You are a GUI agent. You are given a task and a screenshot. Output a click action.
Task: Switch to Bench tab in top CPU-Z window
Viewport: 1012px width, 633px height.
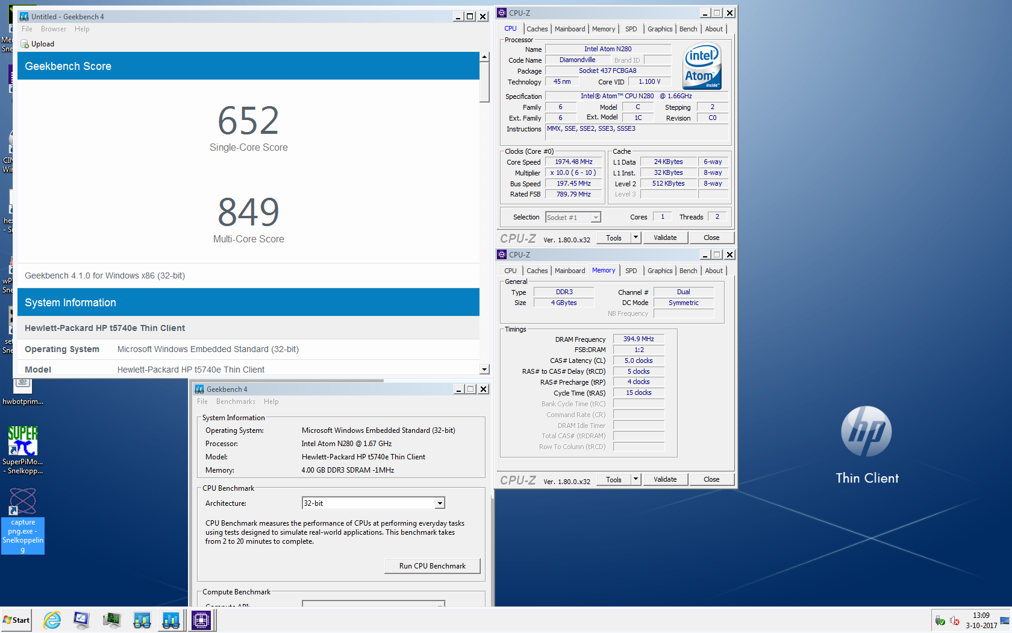click(688, 29)
